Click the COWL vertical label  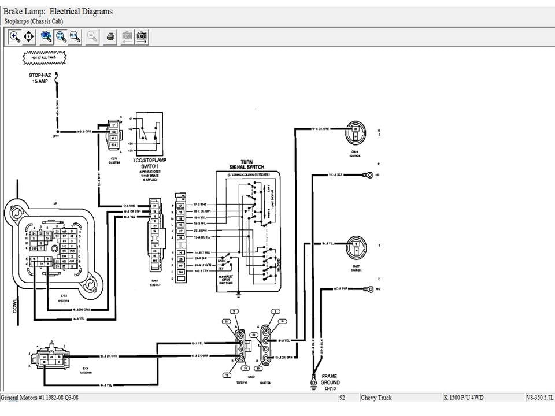coord(14,305)
